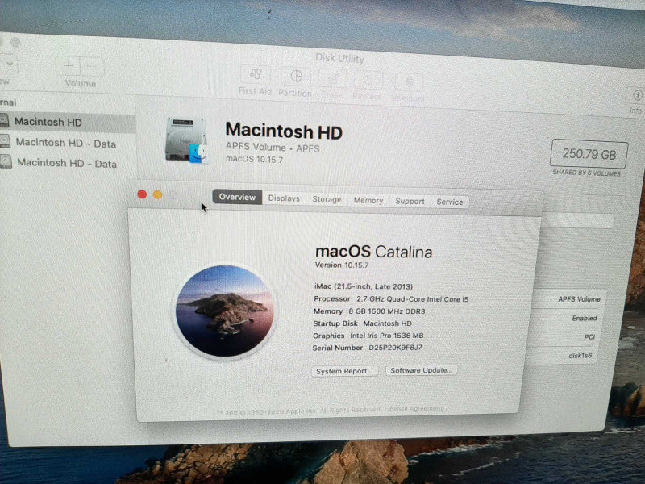This screenshot has height=484, width=645.
Task: Open the View dropdown in Disk Utility toolbar
Action: click(7, 65)
